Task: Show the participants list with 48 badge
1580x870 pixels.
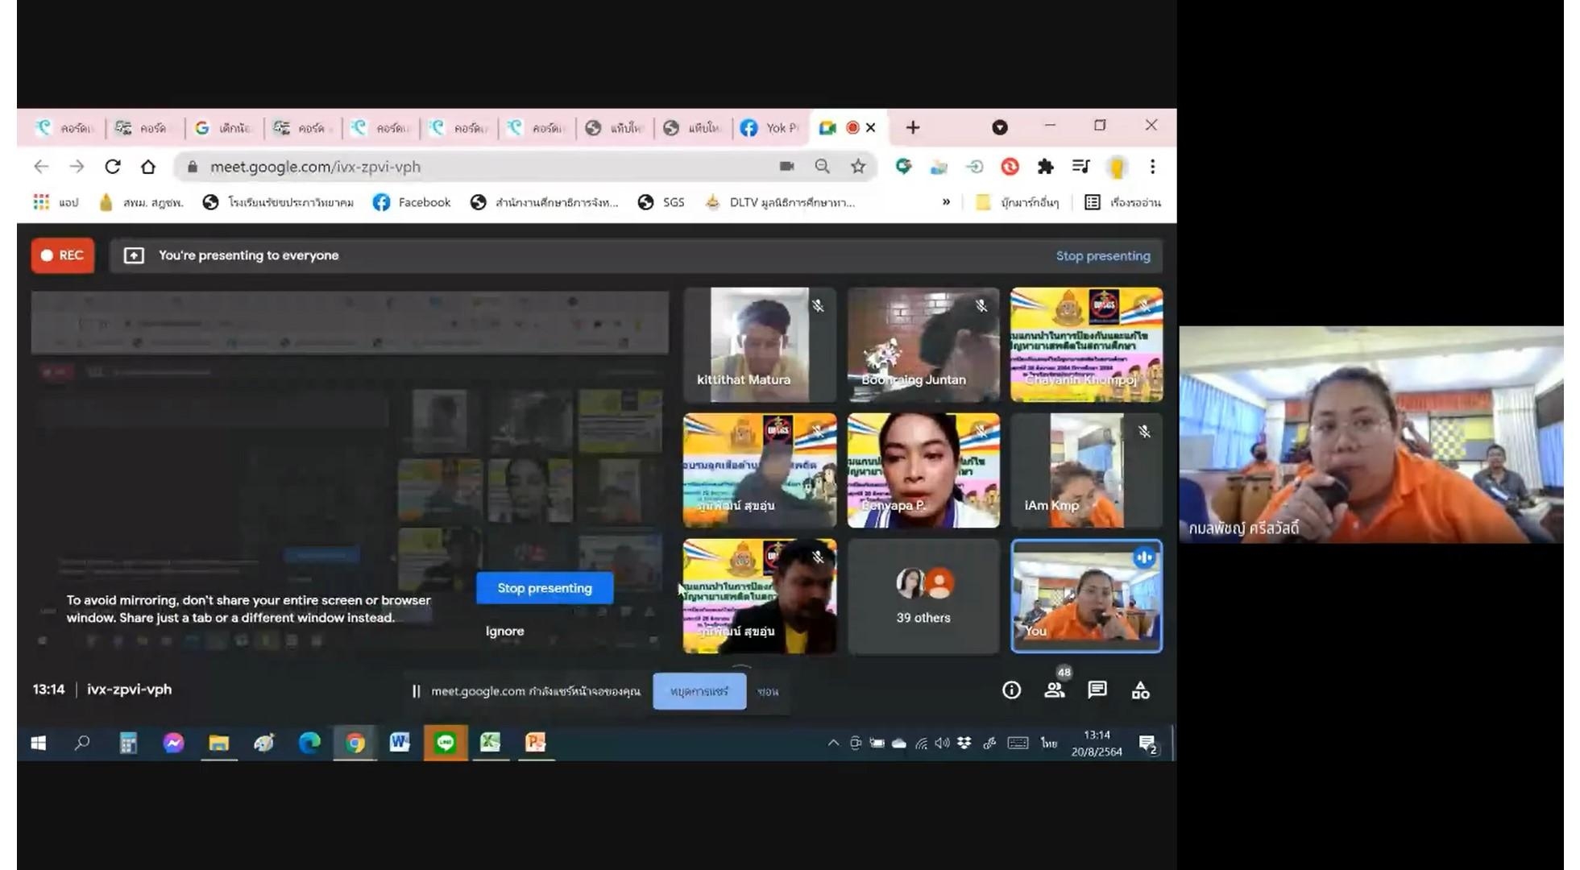Action: pos(1054,690)
